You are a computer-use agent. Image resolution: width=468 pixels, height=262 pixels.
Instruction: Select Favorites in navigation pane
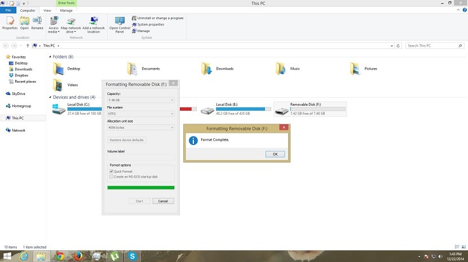16,57
